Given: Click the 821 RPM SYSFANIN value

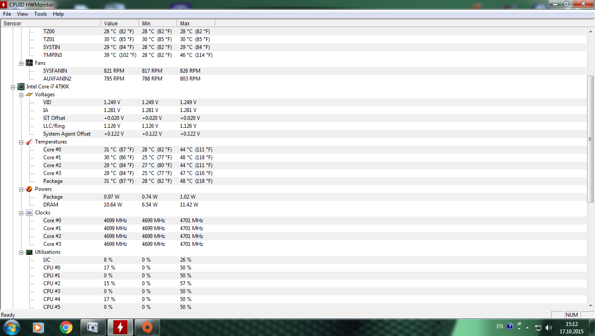Looking at the screenshot, I should [x=114, y=71].
